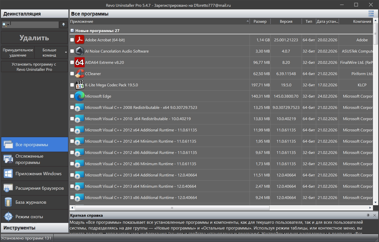
Task: Check the CCleaner row checkbox
Action: [x=72, y=74]
